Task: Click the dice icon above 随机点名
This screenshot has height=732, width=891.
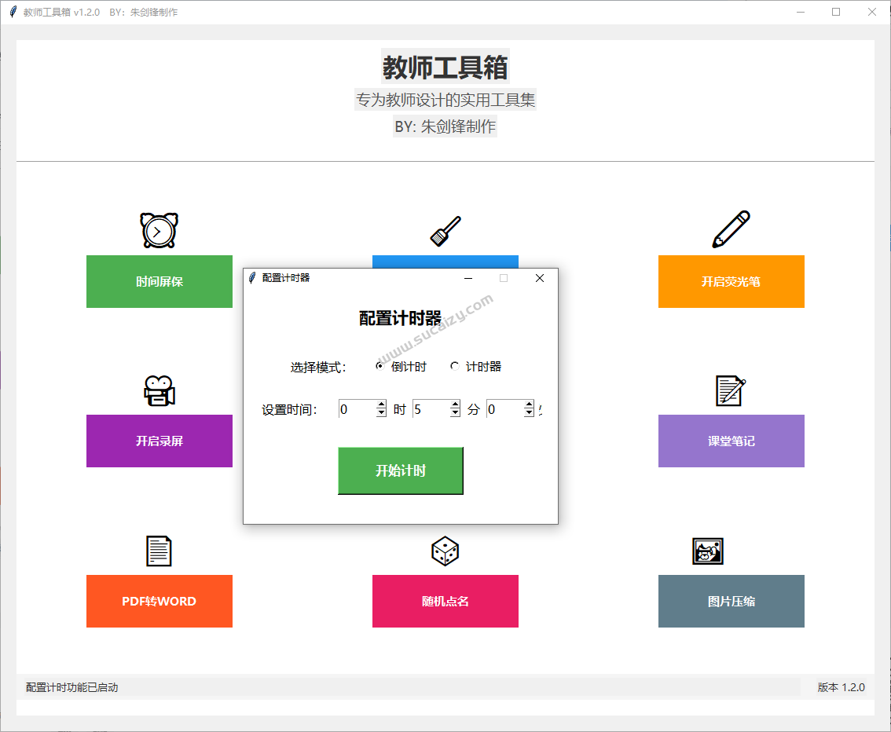Action: (x=445, y=551)
